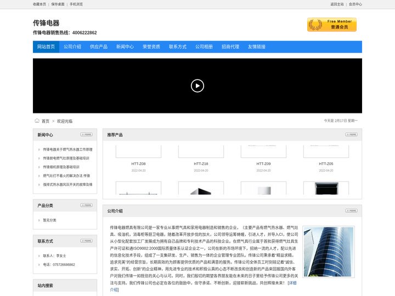
Task: Open 招商代理 navigation tab
Action: coord(230,47)
